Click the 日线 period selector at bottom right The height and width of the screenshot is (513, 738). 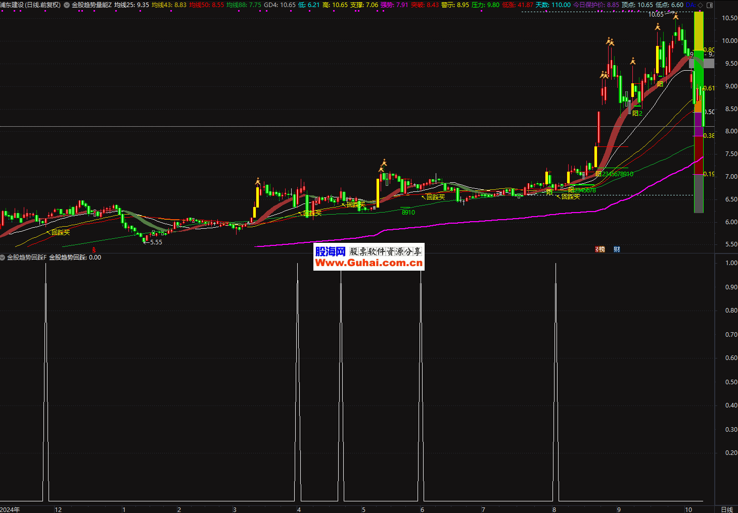(726, 509)
